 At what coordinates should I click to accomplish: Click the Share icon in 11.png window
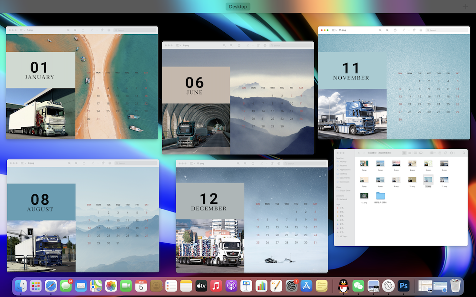(395, 30)
